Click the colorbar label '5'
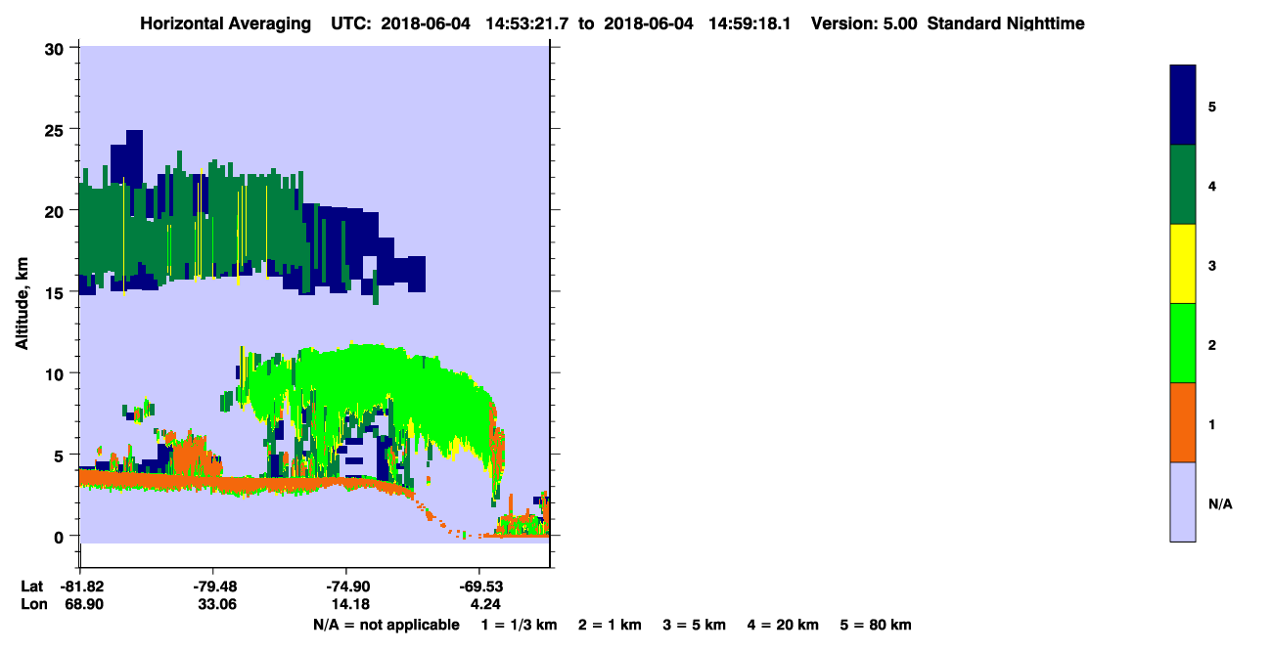The image size is (1272, 652). 1212,106
